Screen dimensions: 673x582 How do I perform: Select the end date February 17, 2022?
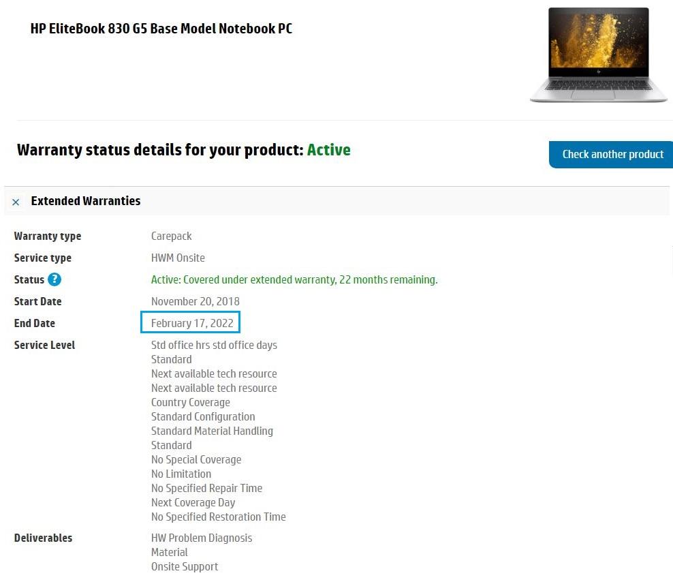192,323
